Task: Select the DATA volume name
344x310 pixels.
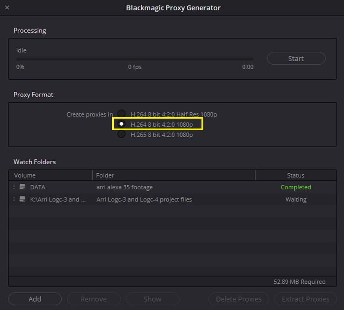Action: pyautogui.click(x=38, y=187)
